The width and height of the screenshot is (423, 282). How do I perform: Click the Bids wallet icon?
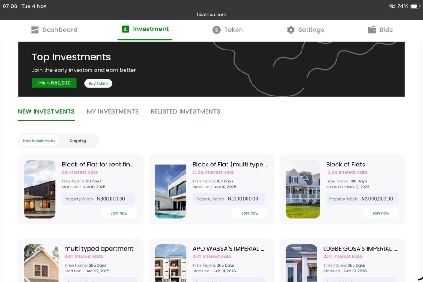[x=372, y=30]
